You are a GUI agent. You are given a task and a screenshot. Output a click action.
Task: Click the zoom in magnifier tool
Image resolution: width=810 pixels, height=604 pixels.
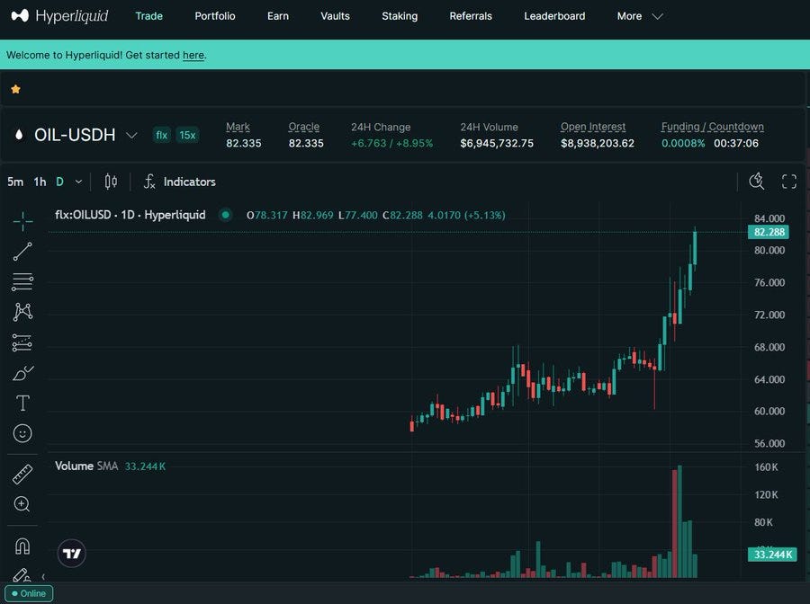[22, 504]
